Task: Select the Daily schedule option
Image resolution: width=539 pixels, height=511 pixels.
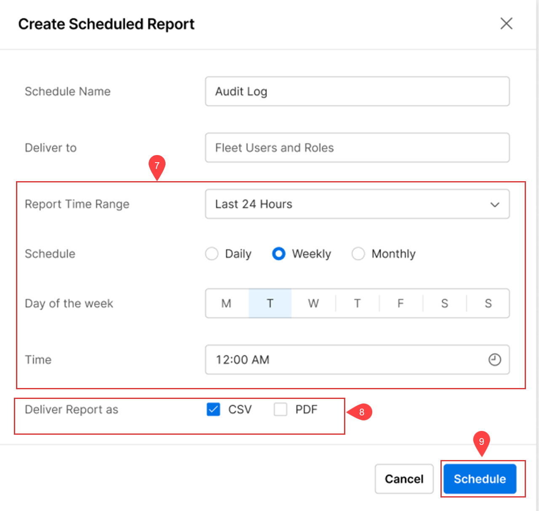Action: point(212,254)
